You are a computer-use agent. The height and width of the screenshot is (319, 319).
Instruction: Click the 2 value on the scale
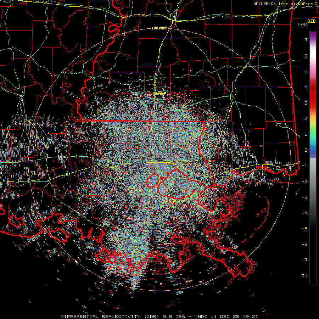pyautogui.click(x=306, y=119)
